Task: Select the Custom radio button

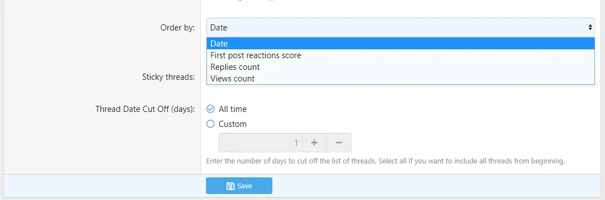Action: [210, 124]
